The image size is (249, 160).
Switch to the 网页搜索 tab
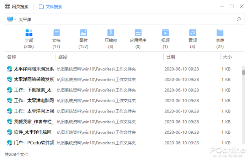click(16, 6)
